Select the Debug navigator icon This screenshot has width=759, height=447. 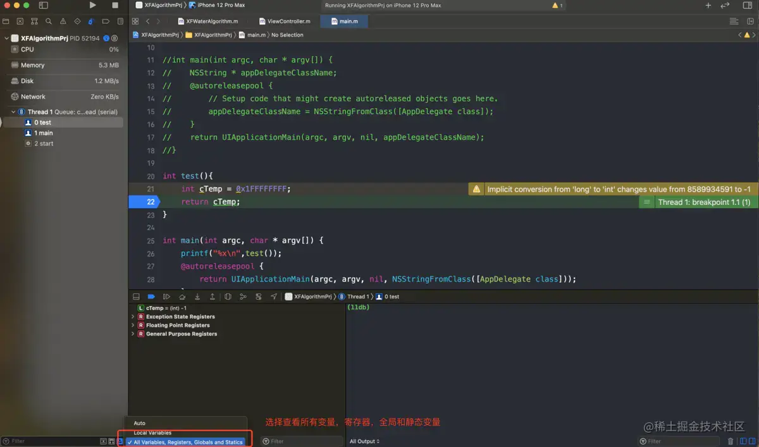point(90,21)
